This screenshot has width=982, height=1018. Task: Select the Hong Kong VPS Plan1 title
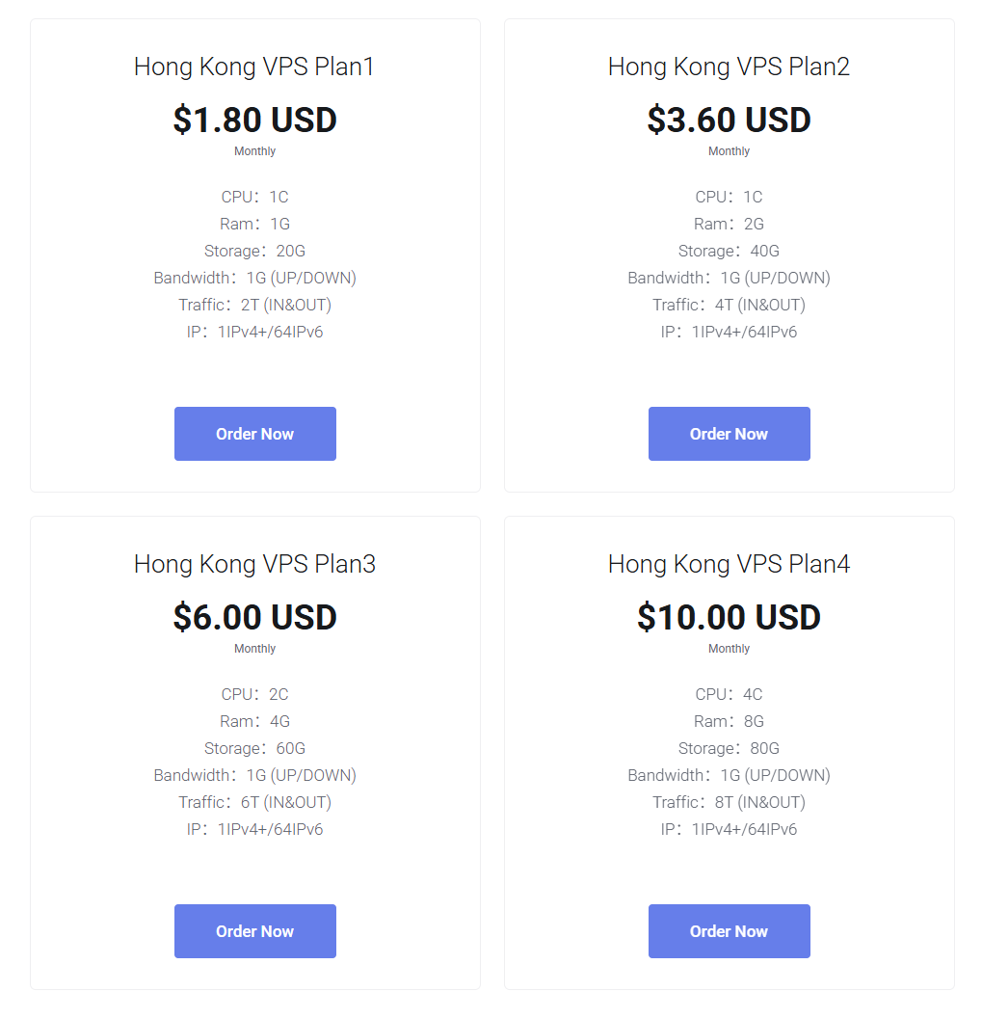[254, 67]
